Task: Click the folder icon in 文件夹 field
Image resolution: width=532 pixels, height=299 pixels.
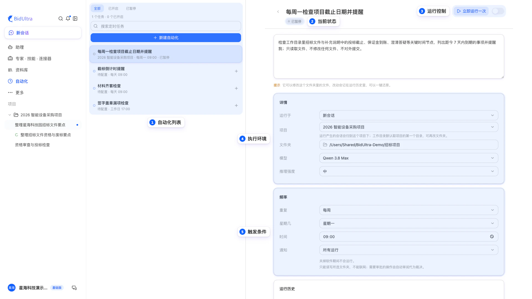Action: coord(325,145)
